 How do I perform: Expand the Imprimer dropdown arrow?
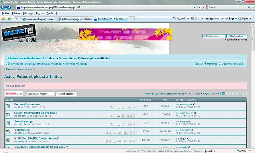[223, 19]
